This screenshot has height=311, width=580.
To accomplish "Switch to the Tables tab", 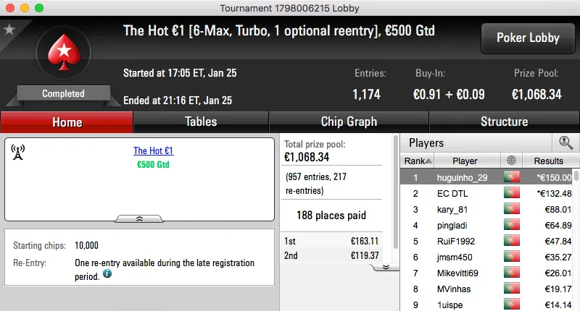I will (201, 122).
